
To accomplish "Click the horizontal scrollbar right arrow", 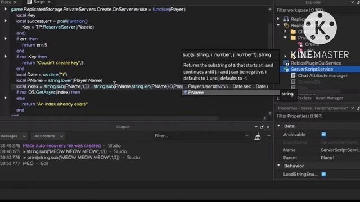I will (x=265, y=118).
